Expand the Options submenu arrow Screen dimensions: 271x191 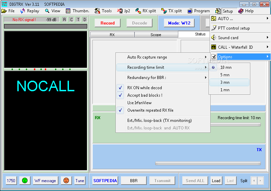(267, 57)
